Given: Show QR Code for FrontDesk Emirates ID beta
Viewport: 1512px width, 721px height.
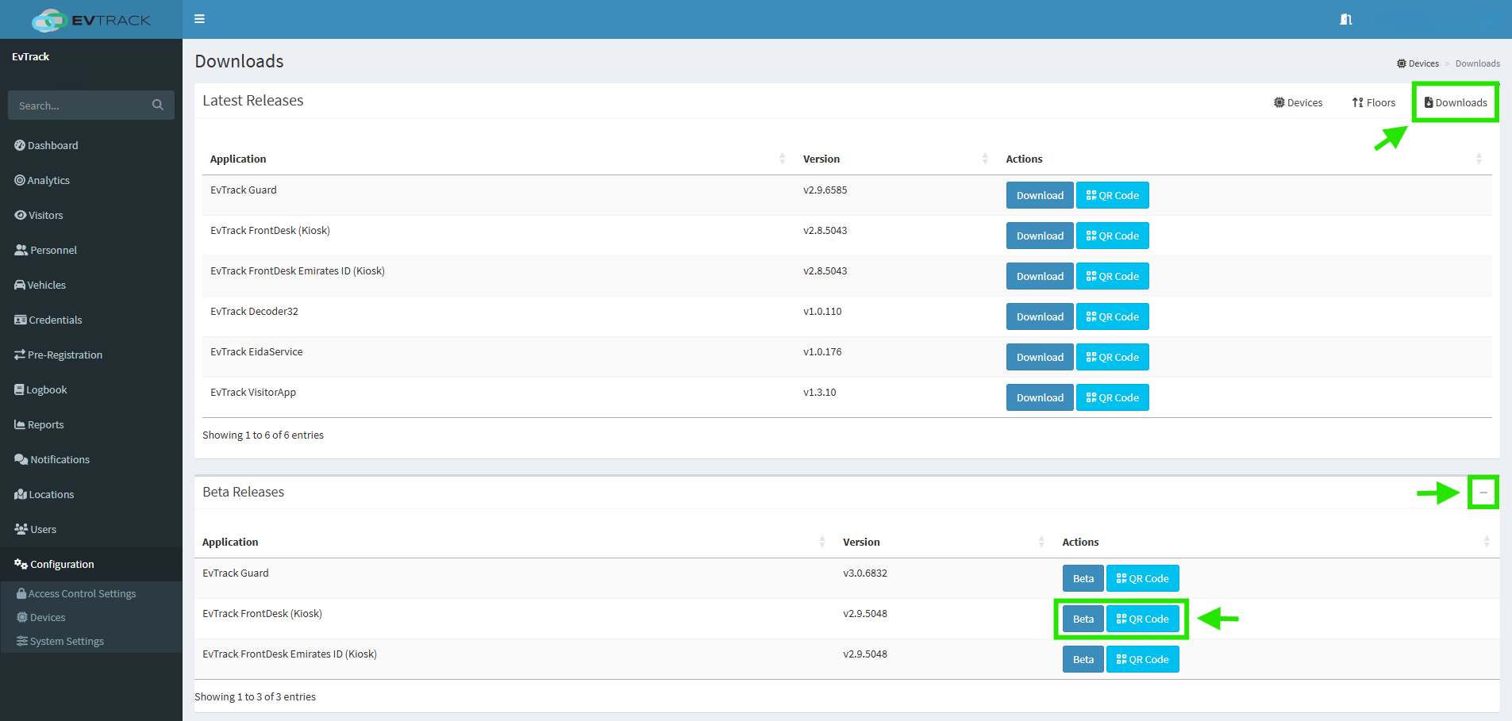Looking at the screenshot, I should click(1143, 659).
